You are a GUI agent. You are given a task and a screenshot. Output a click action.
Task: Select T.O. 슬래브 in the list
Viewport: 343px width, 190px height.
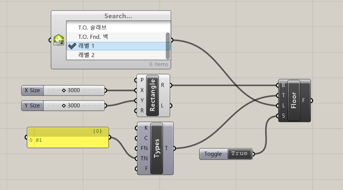click(92, 28)
